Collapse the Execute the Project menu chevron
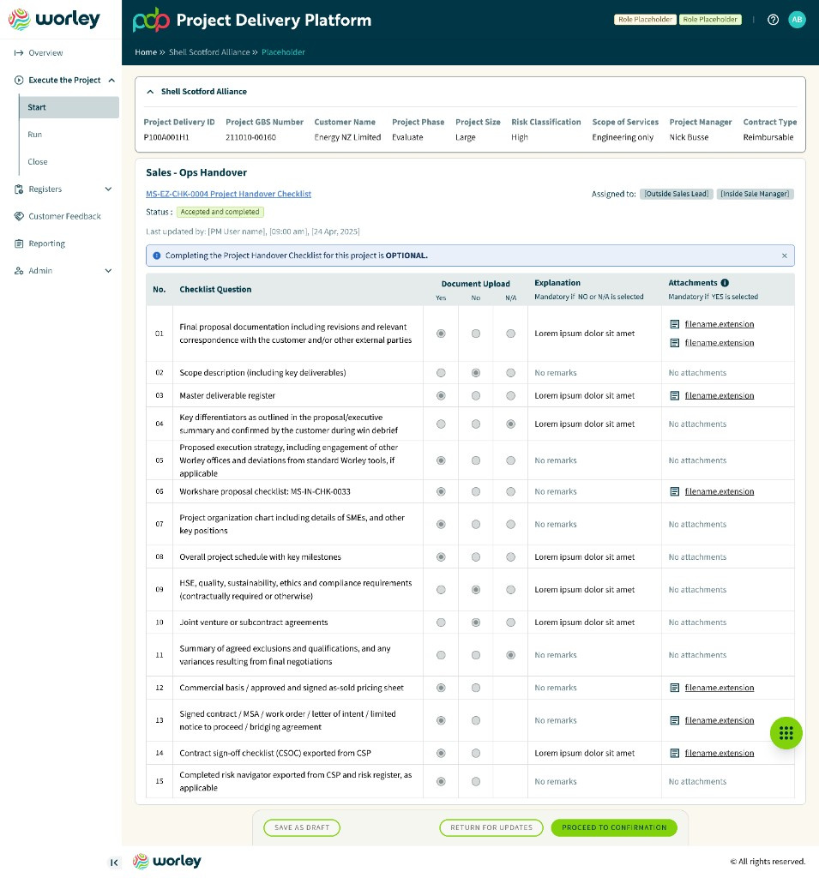The image size is (819, 878). coord(111,80)
